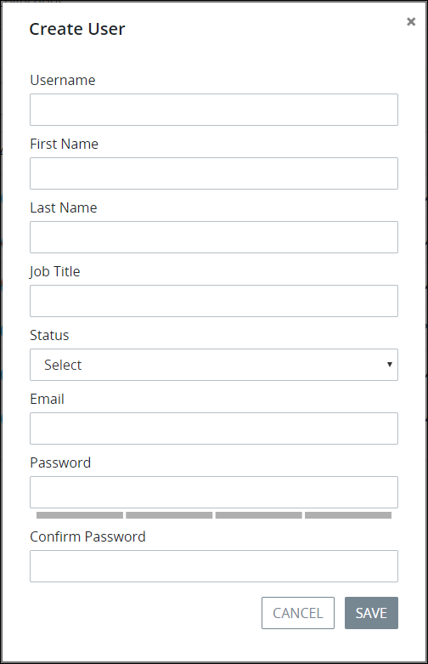The height and width of the screenshot is (664, 428).
Task: Click the Confirm Password label text
Action: click(x=87, y=536)
